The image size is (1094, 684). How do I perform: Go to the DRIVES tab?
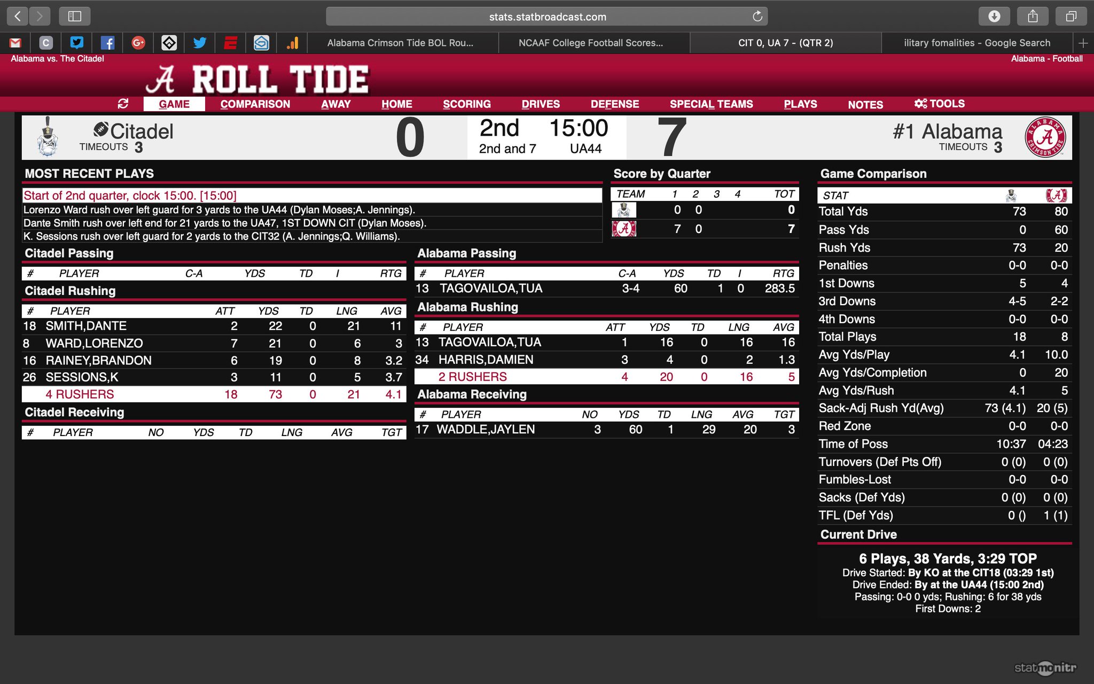tap(541, 104)
